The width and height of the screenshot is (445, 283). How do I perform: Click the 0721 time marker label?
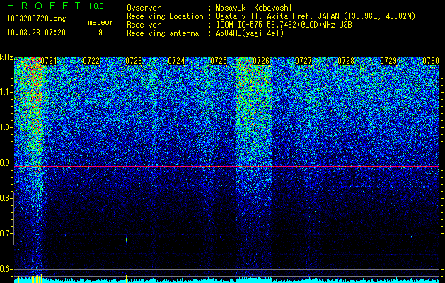pos(49,61)
